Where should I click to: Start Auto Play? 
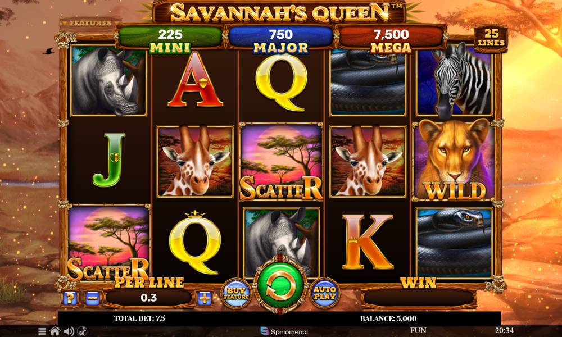pos(325,293)
